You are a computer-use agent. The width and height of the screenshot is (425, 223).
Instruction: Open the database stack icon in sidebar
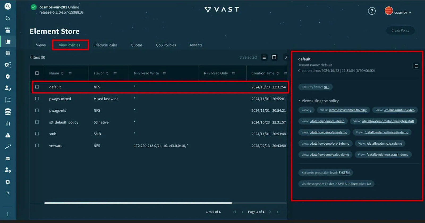tap(8, 112)
